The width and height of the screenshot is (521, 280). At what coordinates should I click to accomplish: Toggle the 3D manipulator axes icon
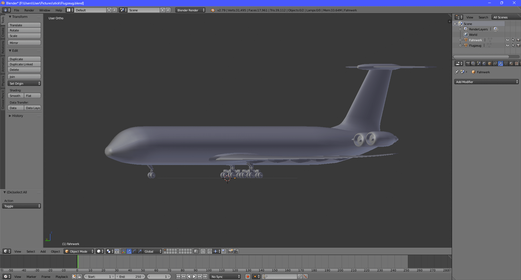[123, 251]
